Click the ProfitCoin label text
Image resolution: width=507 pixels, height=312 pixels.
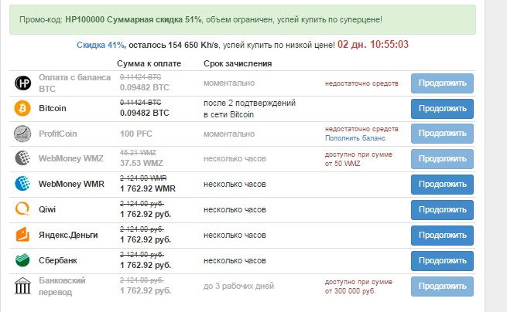58,134
